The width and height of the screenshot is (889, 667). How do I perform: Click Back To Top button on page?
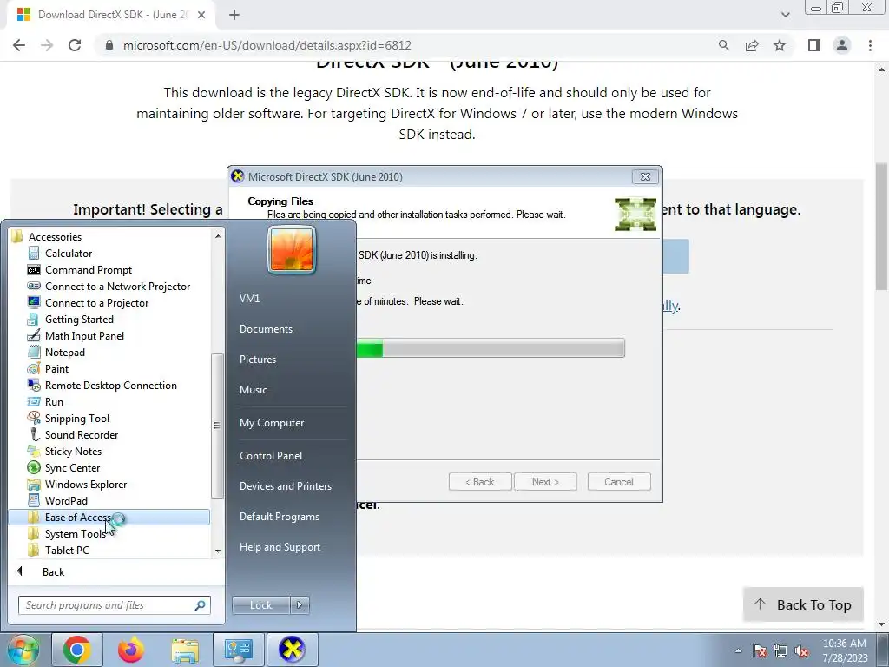pyautogui.click(x=803, y=605)
